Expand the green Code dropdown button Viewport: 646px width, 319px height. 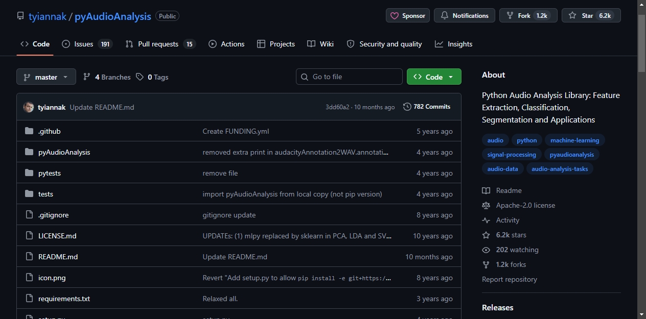tap(434, 77)
